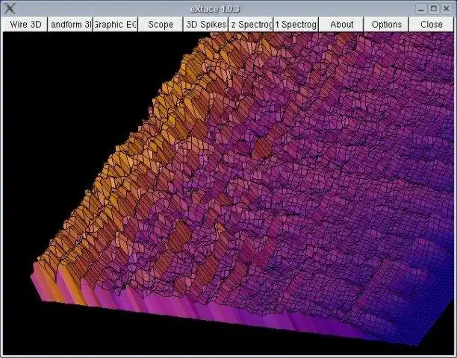Close the window with the titlebar X
The width and height of the screenshot is (457, 358).
pos(447,9)
